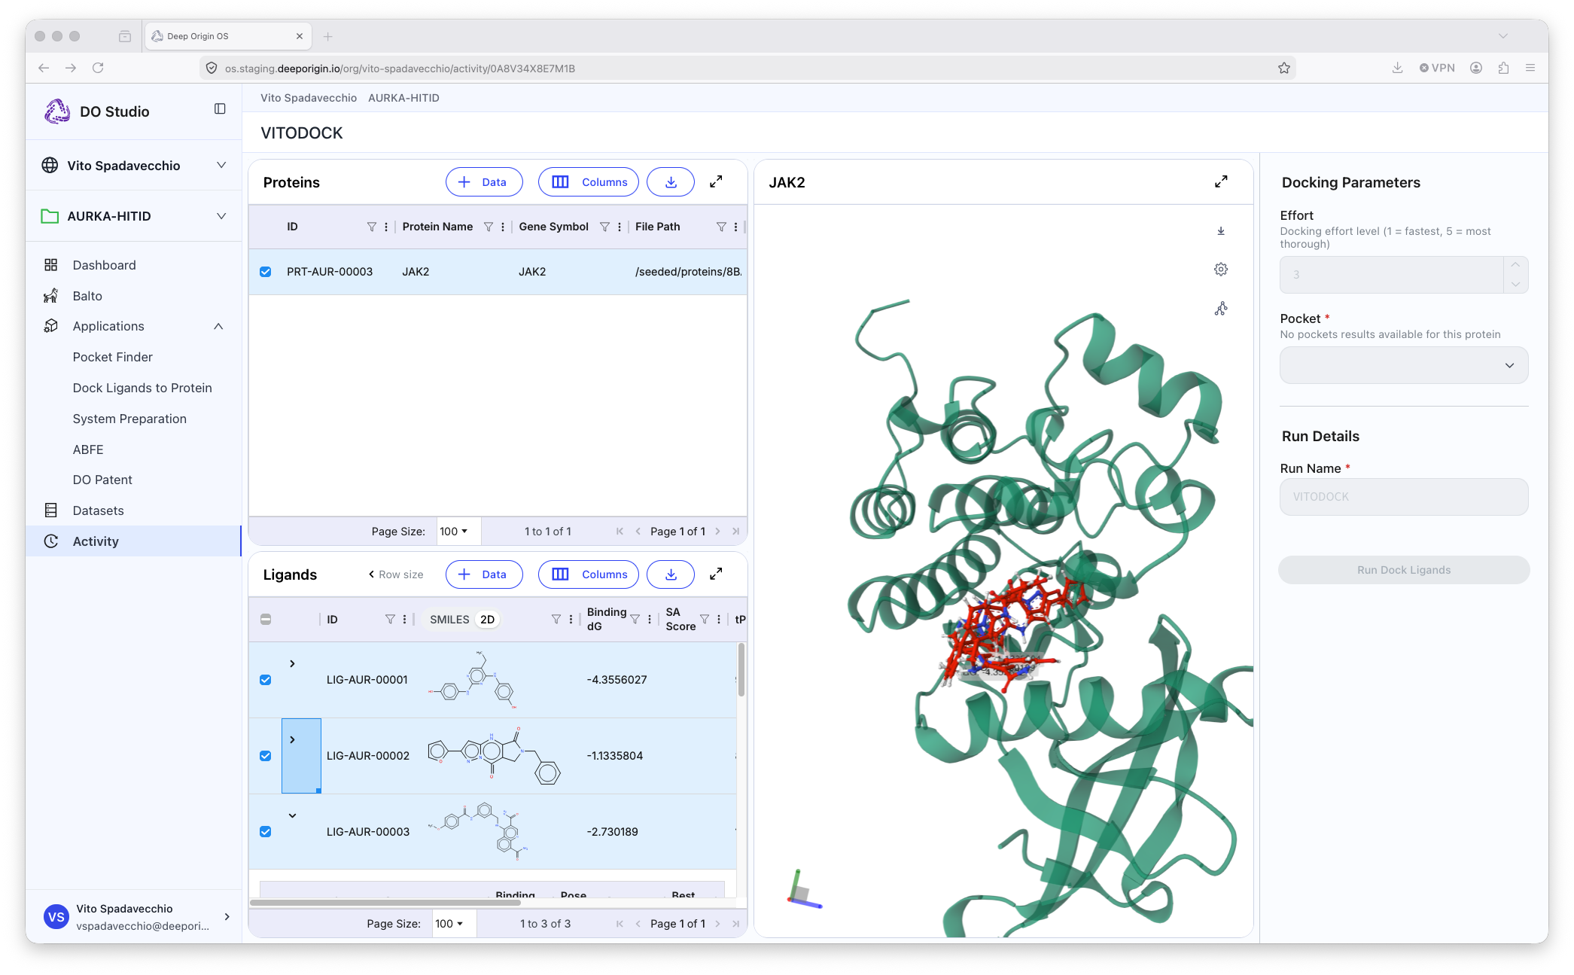Viewport: 1574px width, 975px height.
Task: Click the Ligands table vertical scrollbar
Action: 741,670
